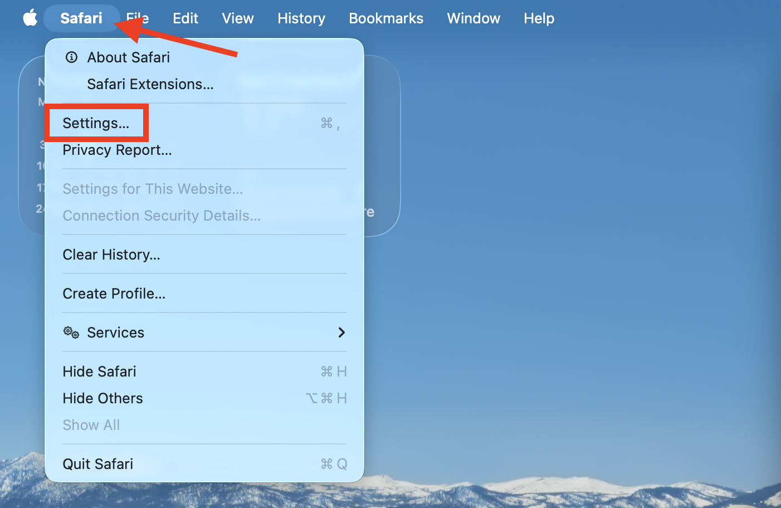781x508 pixels.
Task: Open the Window menu
Action: point(473,18)
